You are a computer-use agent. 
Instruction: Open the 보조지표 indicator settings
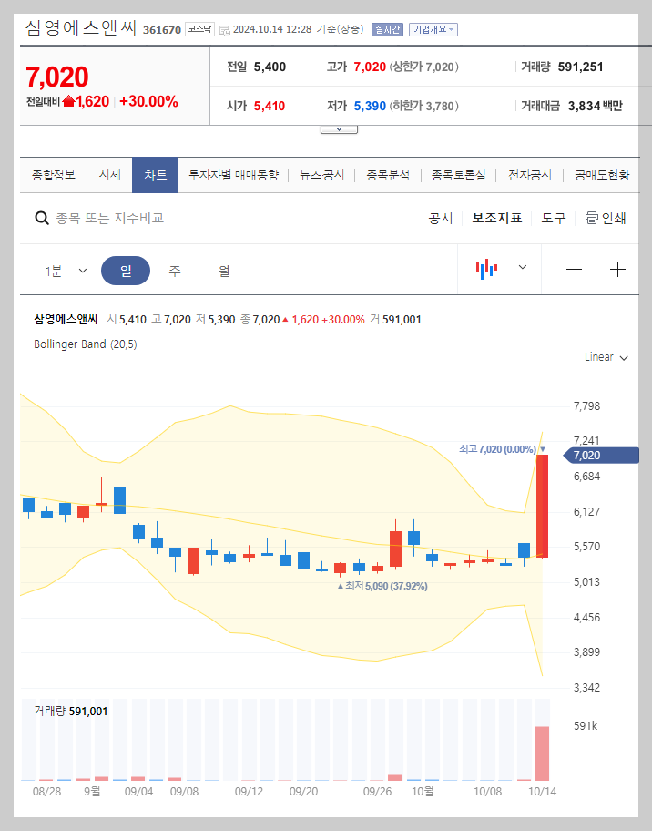coord(496,218)
